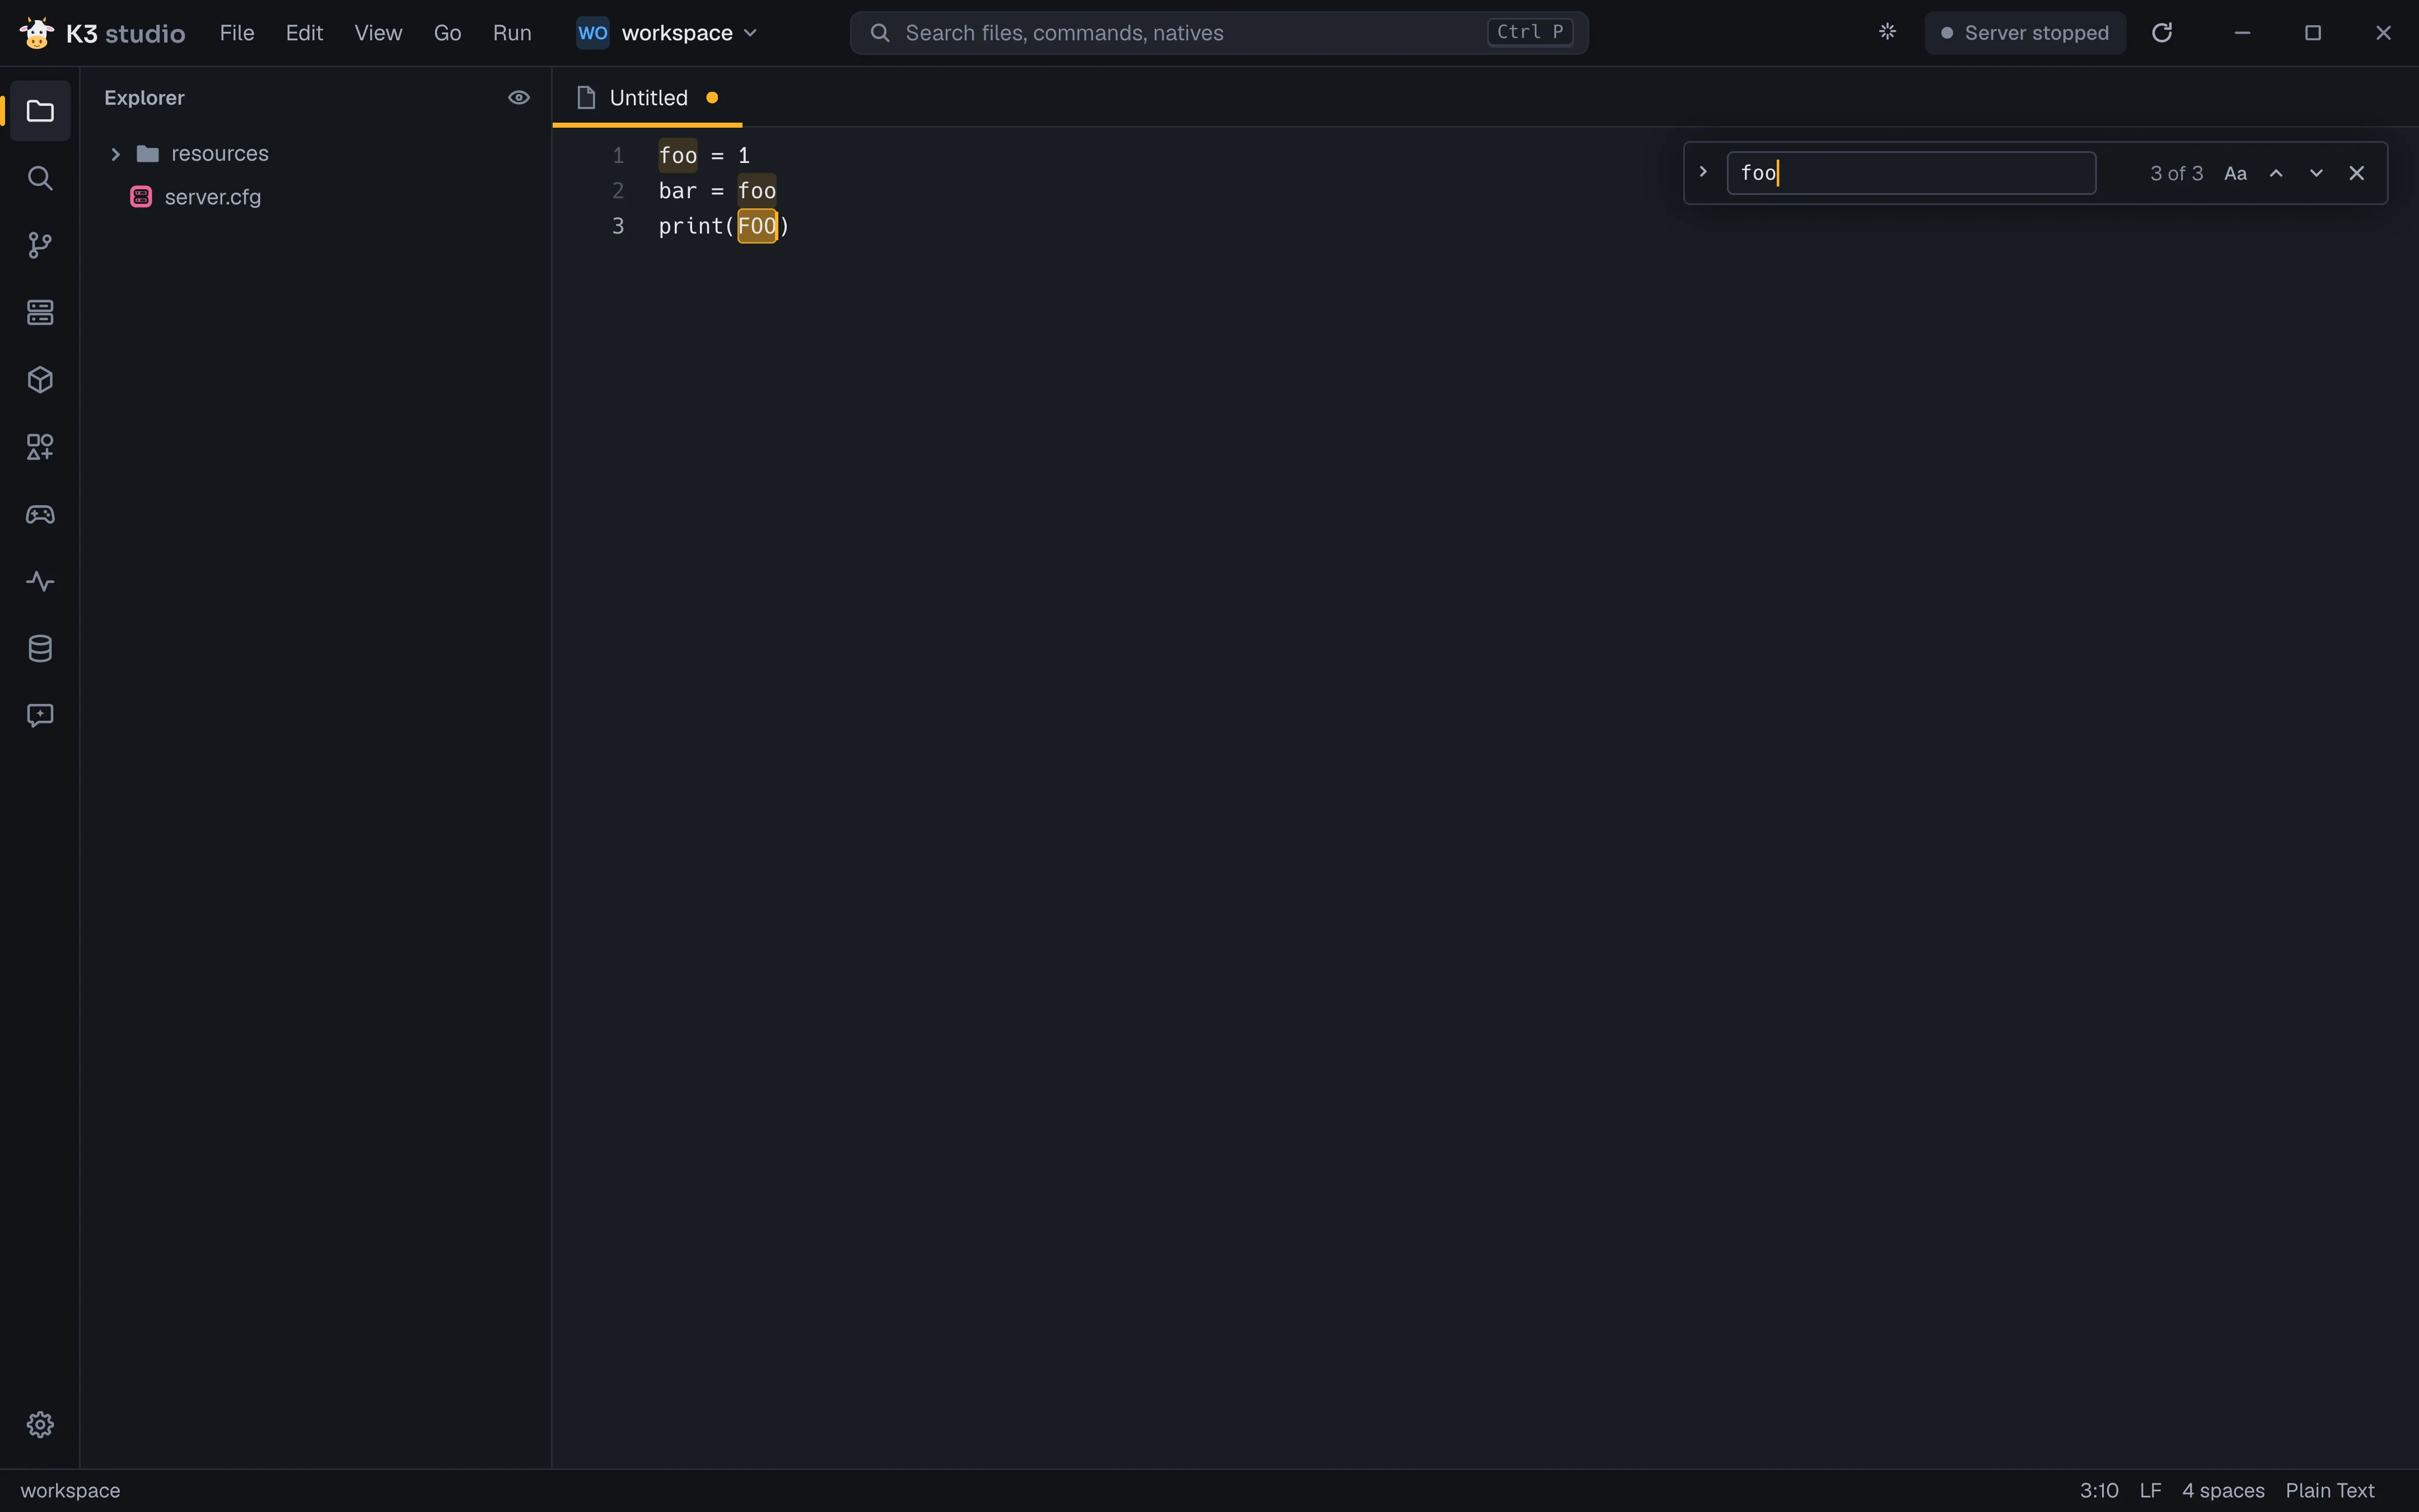2419x1512 pixels.
Task: Open the Resources cube icon
Action: pyautogui.click(x=40, y=379)
